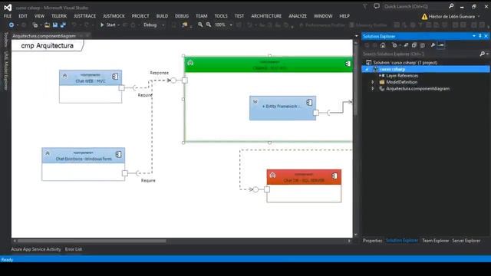Click the diagram's vertical scrollbar thumb

(355, 81)
